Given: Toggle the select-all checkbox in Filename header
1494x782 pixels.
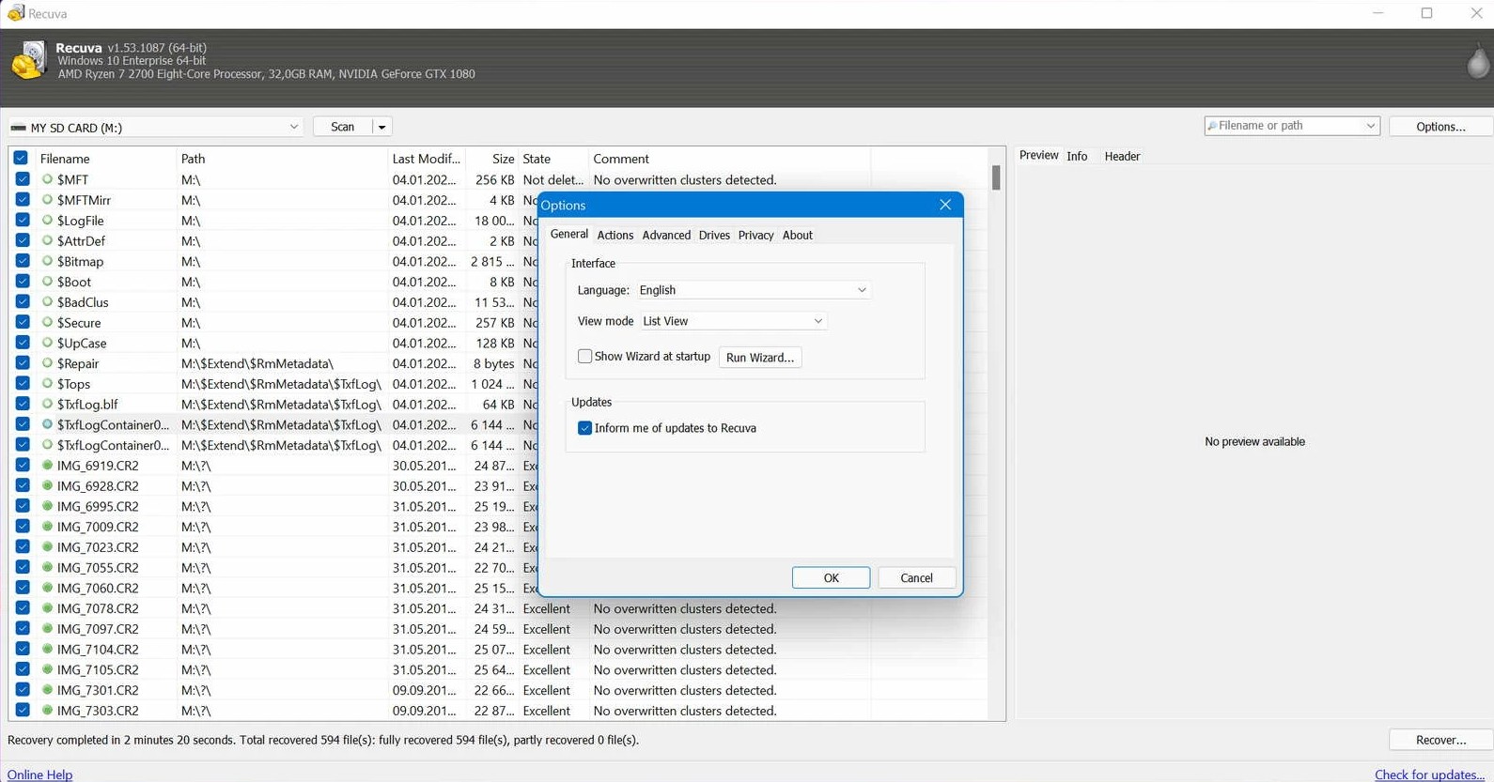Looking at the screenshot, I should pos(21,159).
